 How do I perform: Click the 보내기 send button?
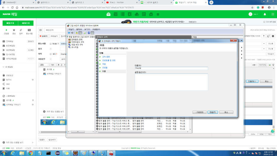(x=44, y=36)
